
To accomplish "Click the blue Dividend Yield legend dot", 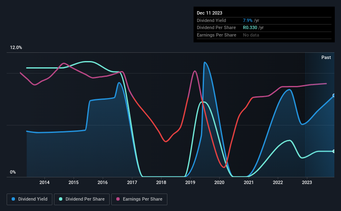I will tap(13, 199).
